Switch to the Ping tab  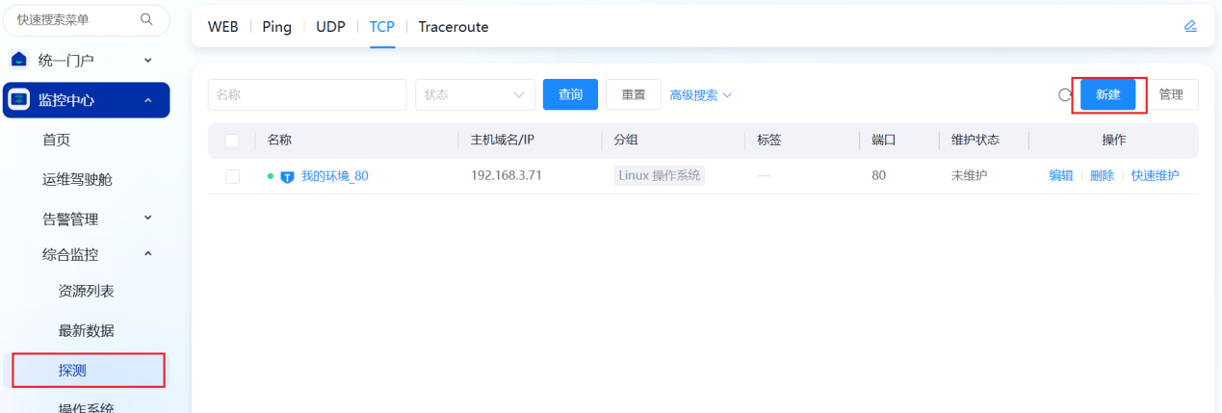(276, 27)
